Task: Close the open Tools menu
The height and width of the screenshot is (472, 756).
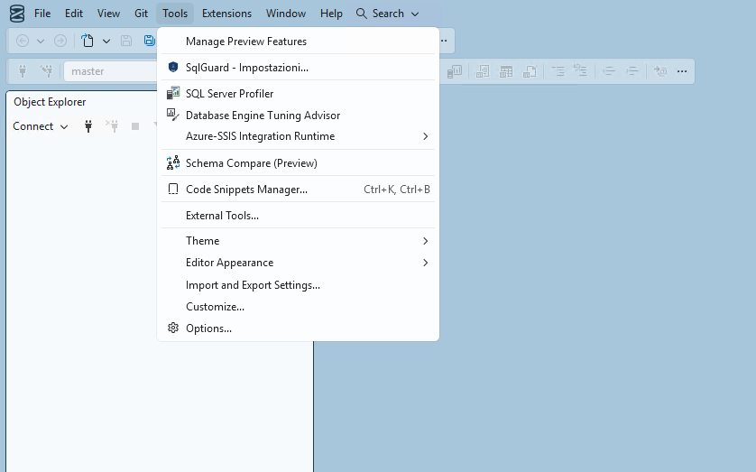Action: [175, 14]
